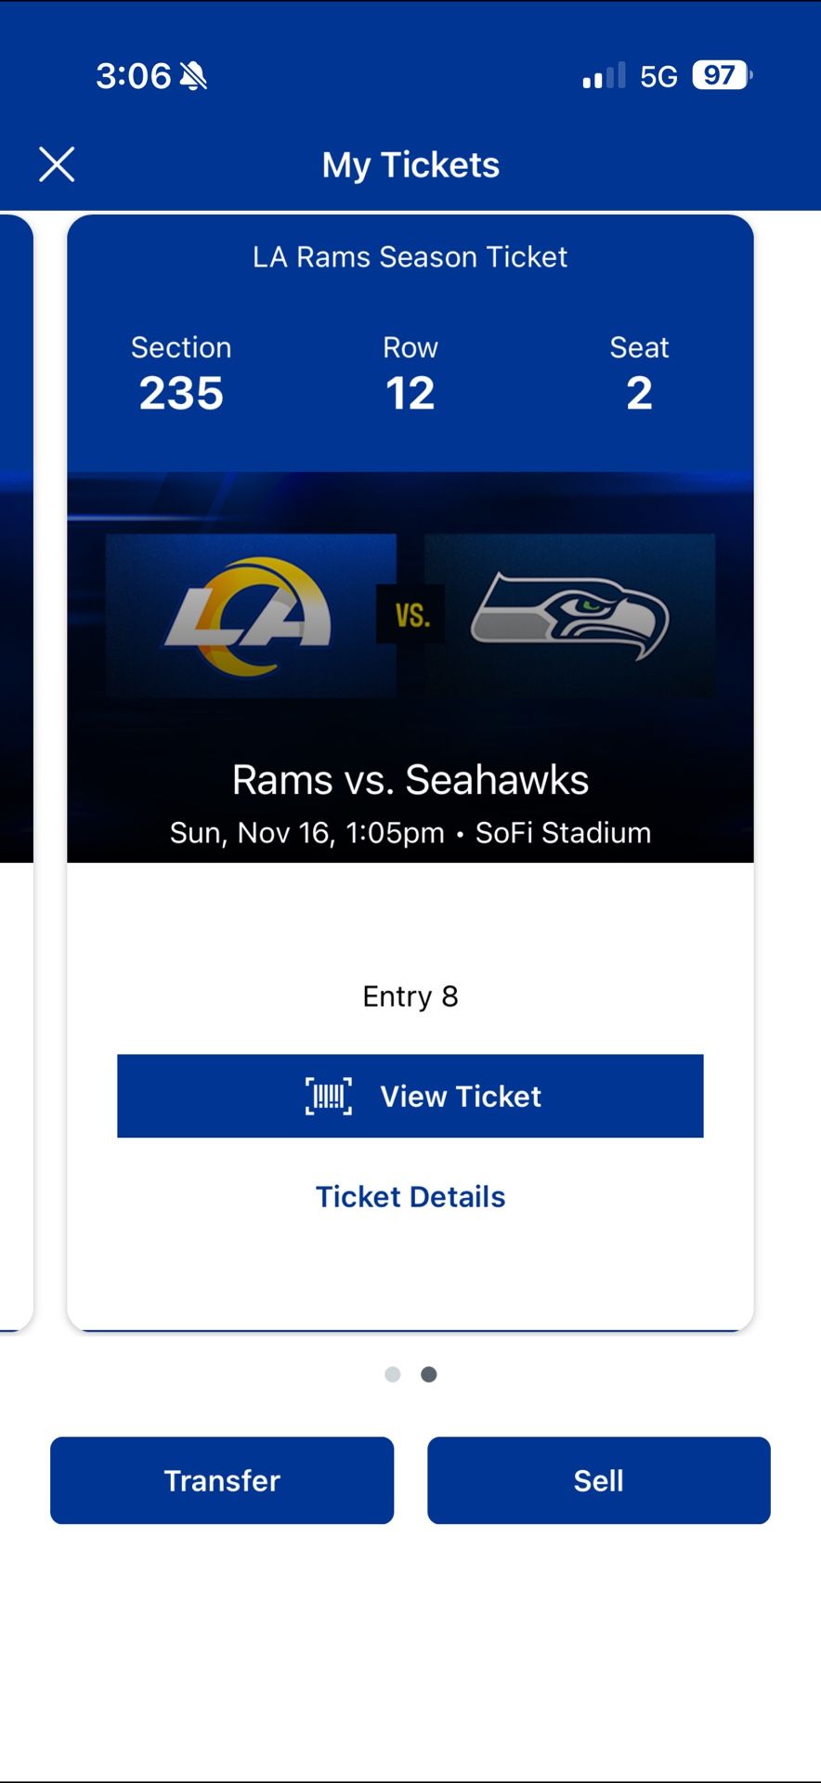Tap Entry 8 label
Screen dimensions: 821x1783
coord(410,996)
